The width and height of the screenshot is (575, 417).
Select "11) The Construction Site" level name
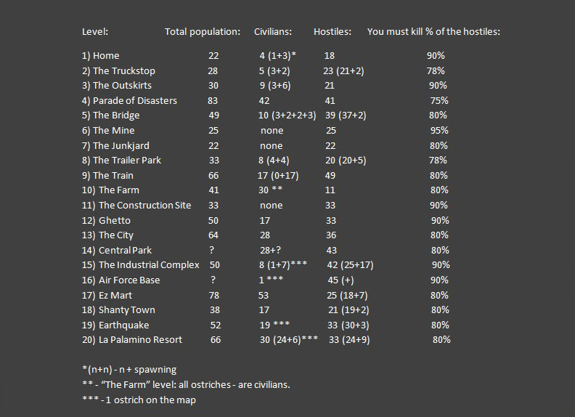(x=136, y=206)
